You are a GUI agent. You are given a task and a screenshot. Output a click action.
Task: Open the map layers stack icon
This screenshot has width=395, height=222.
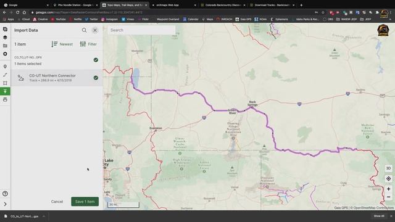(x=5, y=37)
